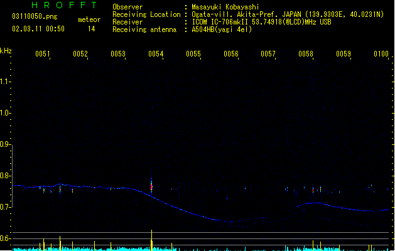Click the meteor label

(x=89, y=19)
